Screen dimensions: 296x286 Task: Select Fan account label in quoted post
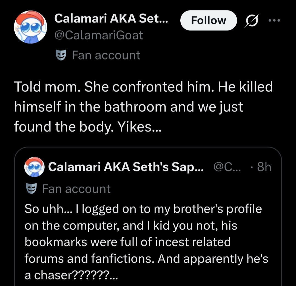coord(76,189)
